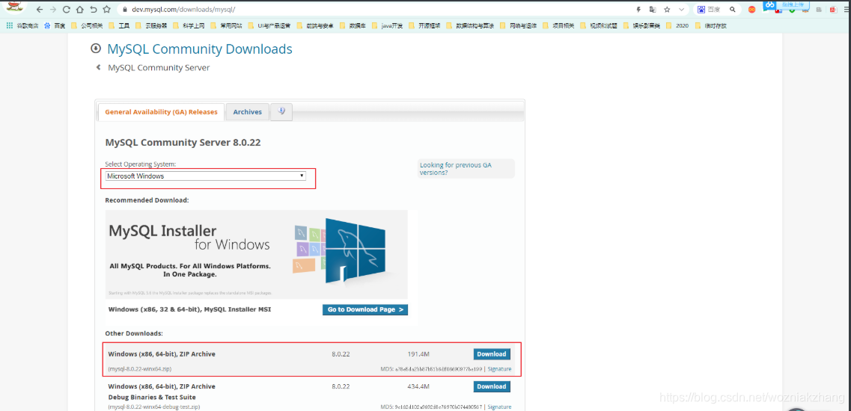Click the padlock site security icon
This screenshot has height=411, width=851.
(124, 10)
